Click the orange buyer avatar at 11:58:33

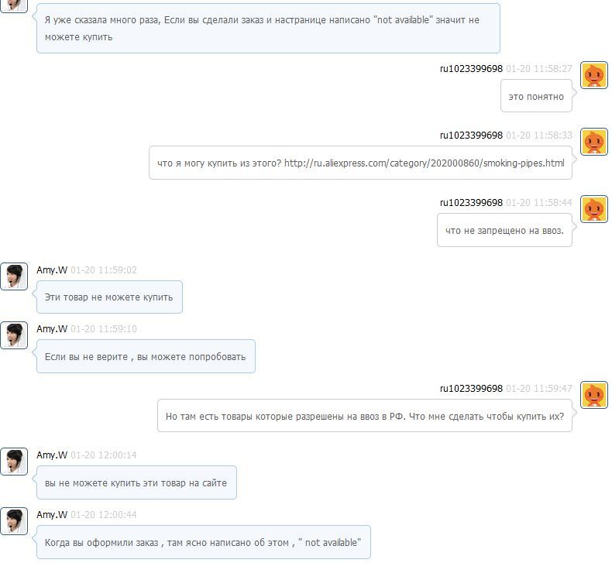pos(593,142)
